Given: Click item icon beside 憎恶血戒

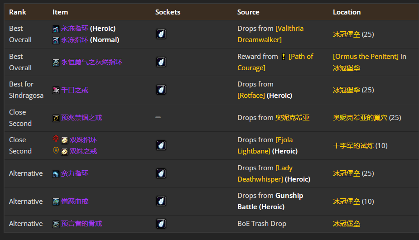Looking at the screenshot, I should tap(56, 202).
